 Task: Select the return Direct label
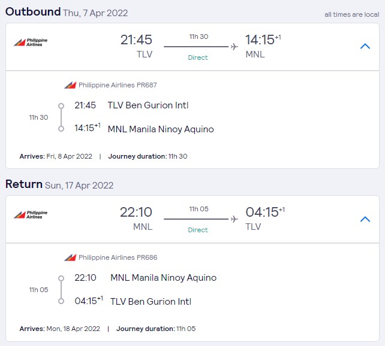coord(198,230)
